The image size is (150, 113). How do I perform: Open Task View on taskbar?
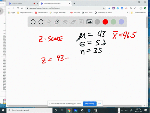[x=62, y=110]
